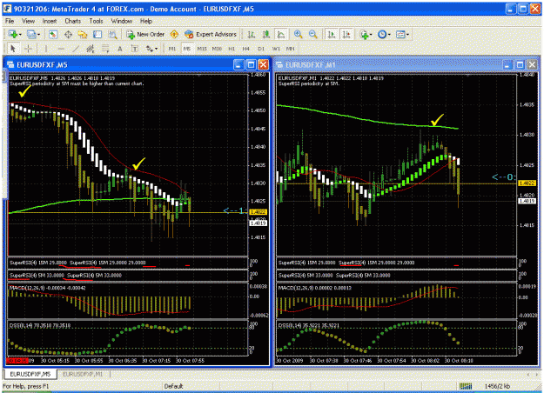Open the Data Window crosshair icon
The width and height of the screenshot is (544, 393).
68,34
